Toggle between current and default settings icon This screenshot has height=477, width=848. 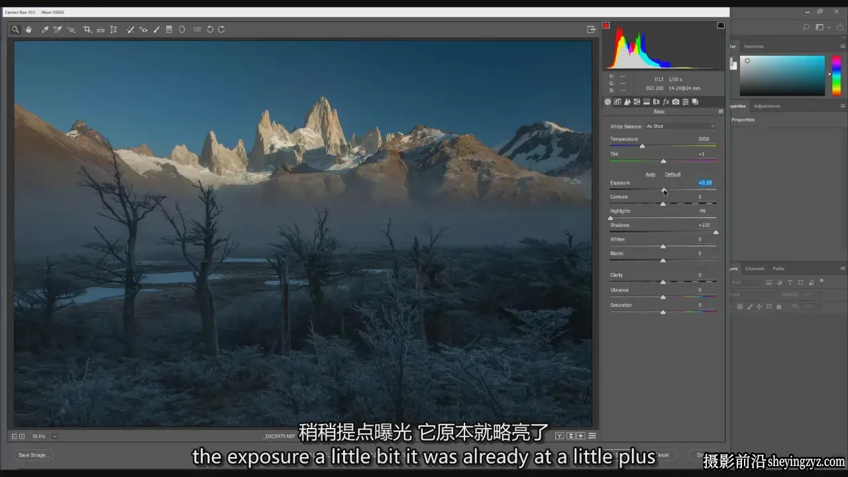coord(592,436)
